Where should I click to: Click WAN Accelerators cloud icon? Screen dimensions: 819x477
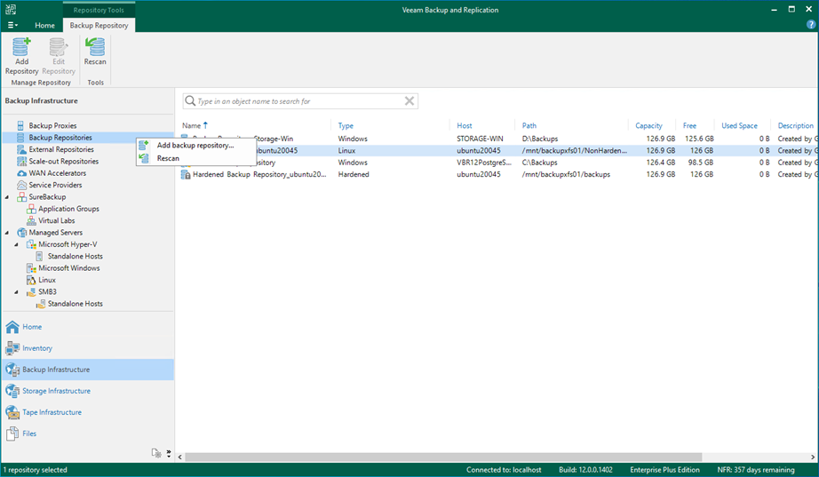point(21,173)
